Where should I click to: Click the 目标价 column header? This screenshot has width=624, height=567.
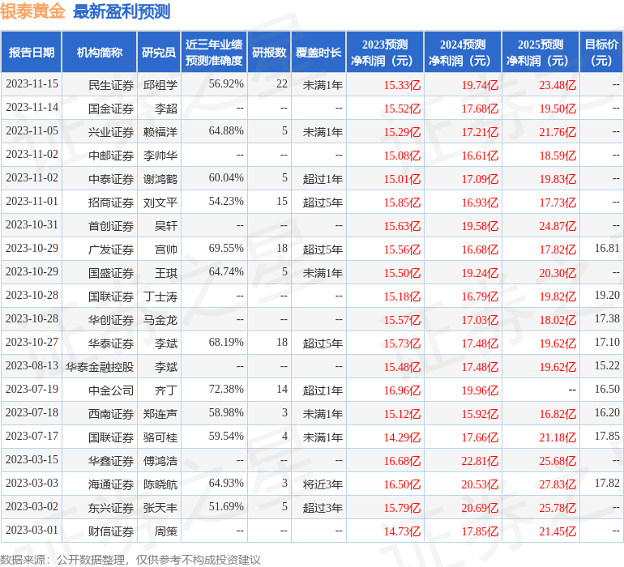coord(601,52)
